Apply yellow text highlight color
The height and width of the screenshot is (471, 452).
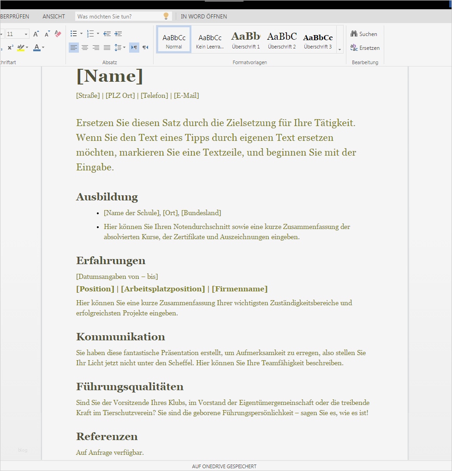coord(21,48)
